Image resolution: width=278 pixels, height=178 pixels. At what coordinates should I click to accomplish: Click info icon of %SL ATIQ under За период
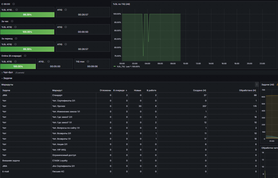[15, 44]
